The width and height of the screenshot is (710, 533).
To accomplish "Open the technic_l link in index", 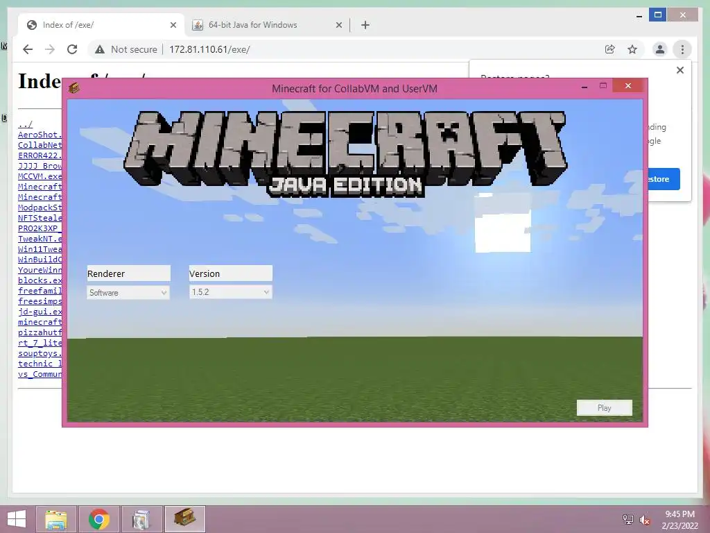I will [x=40, y=364].
